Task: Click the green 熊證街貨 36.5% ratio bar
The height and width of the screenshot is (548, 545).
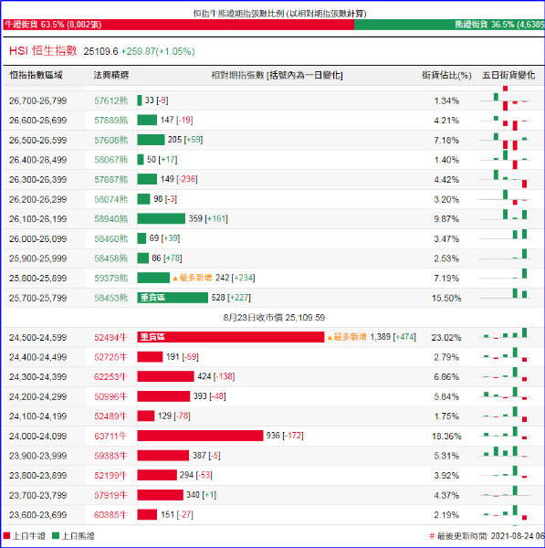Action: click(449, 25)
